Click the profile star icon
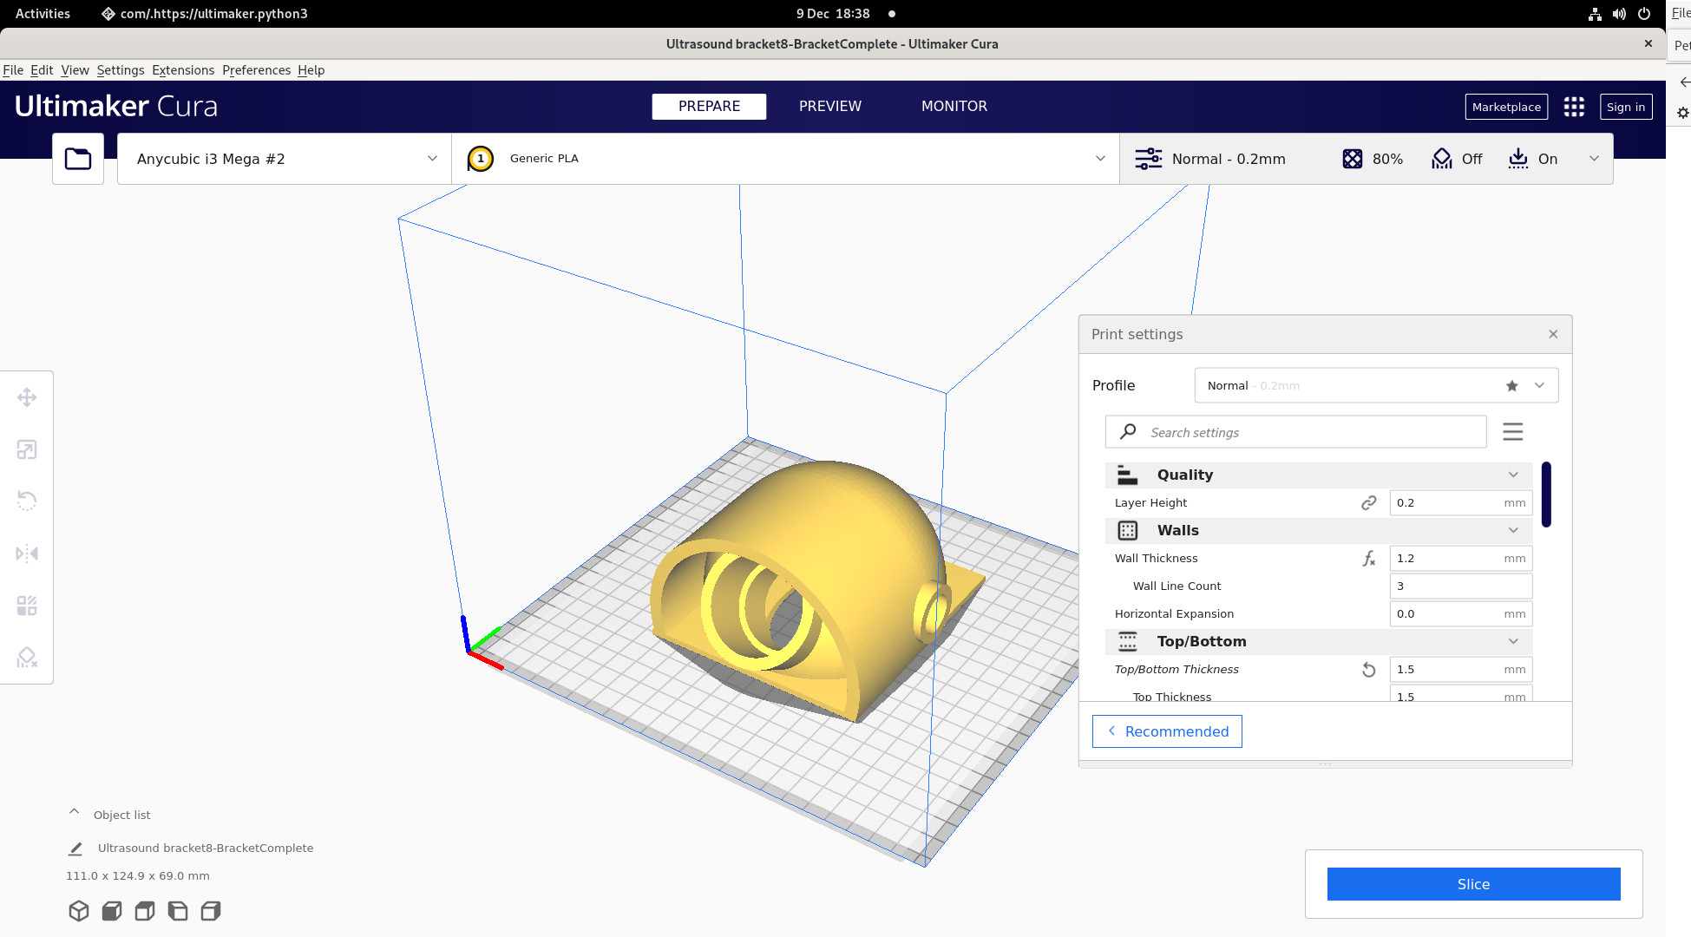1691x937 pixels. pyautogui.click(x=1512, y=386)
